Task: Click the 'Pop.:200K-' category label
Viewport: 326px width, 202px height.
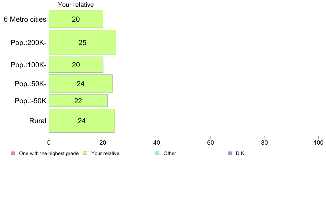Action: (29, 43)
